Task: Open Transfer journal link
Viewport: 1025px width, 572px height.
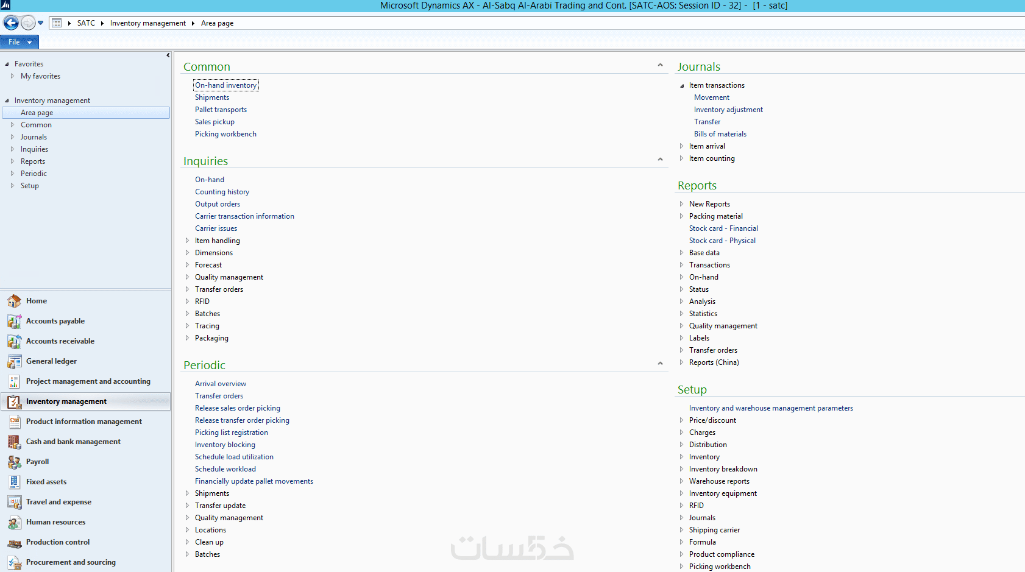Action: coord(707,122)
